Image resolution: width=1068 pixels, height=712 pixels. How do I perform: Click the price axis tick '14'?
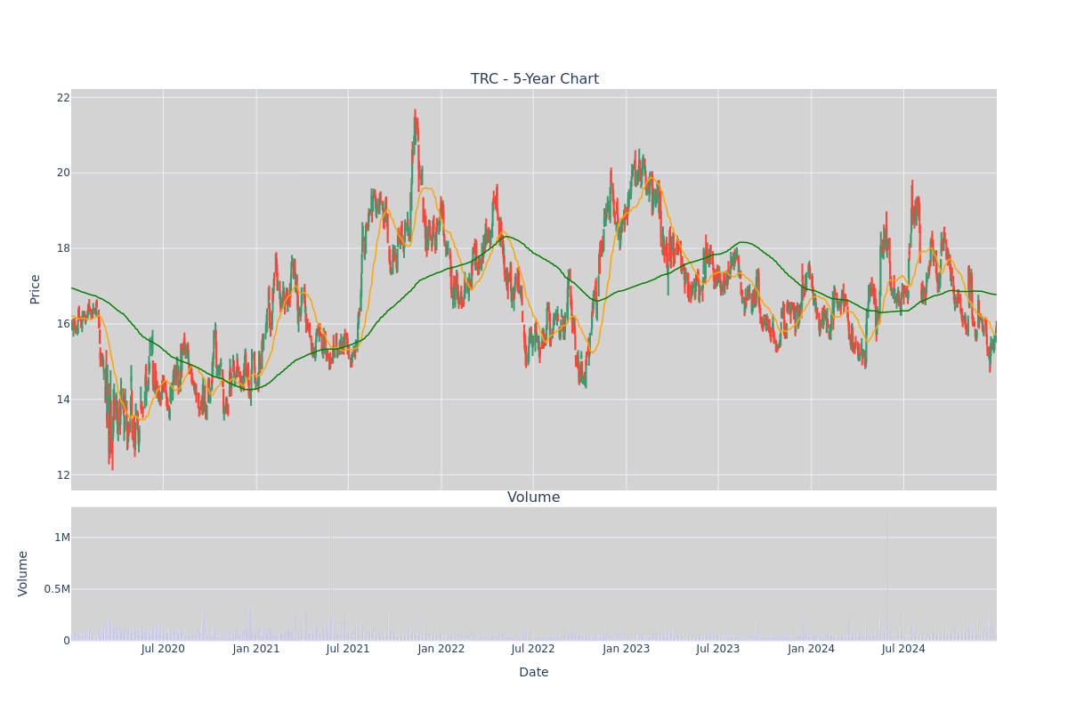[63, 399]
